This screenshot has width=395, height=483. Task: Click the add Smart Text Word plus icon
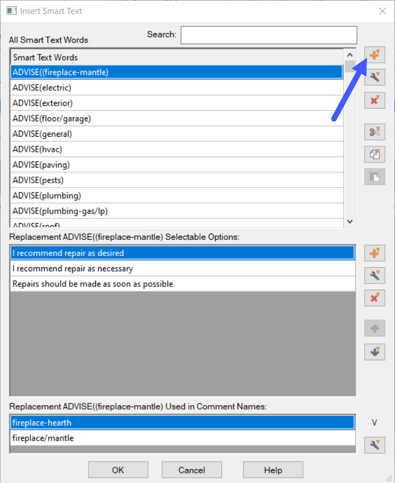tap(374, 55)
